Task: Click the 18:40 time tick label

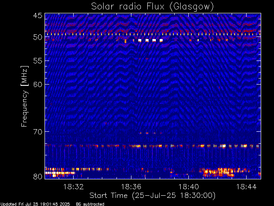Action: [x=188, y=187]
